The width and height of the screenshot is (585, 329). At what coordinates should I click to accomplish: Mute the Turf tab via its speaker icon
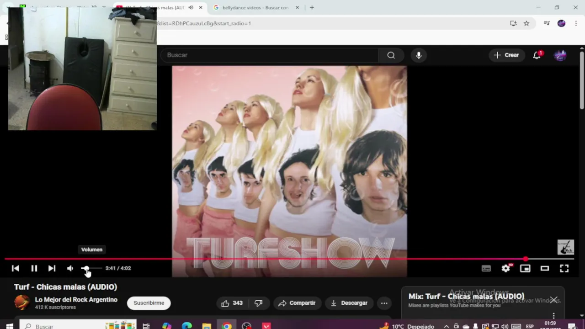(191, 7)
